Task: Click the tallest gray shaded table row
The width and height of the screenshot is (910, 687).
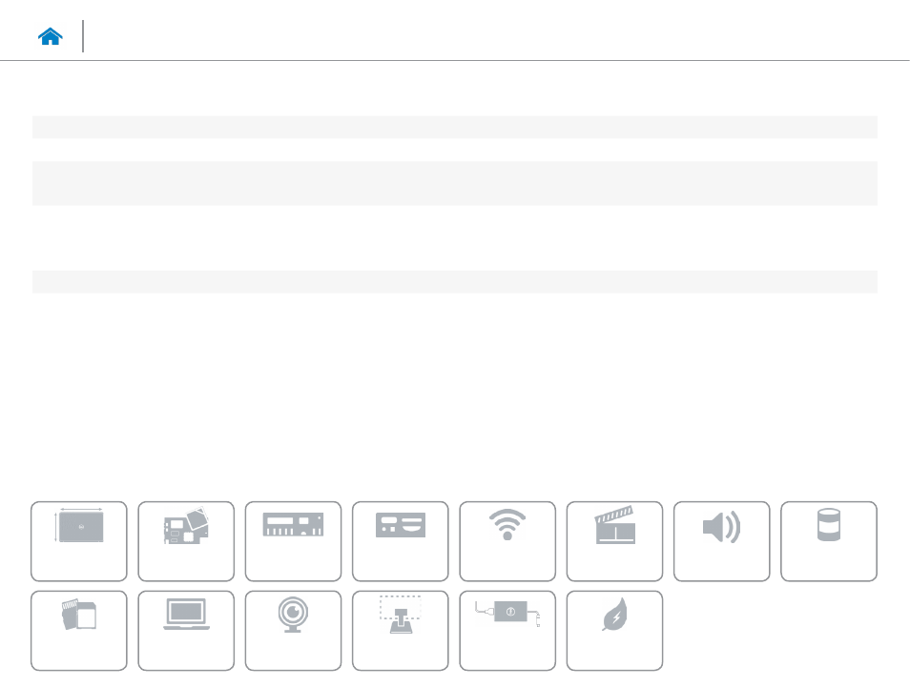Action: tap(455, 183)
